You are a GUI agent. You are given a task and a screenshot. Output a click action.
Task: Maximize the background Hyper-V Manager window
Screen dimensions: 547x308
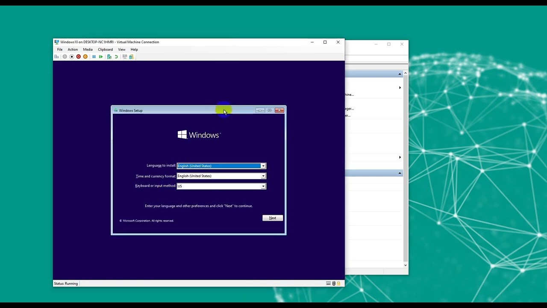(x=389, y=44)
